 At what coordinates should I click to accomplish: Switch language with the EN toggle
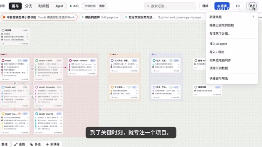coord(238,6)
